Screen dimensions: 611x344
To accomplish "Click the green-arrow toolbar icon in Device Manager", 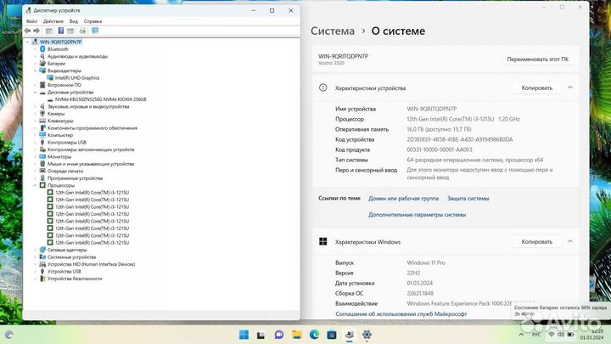I will (82, 31).
